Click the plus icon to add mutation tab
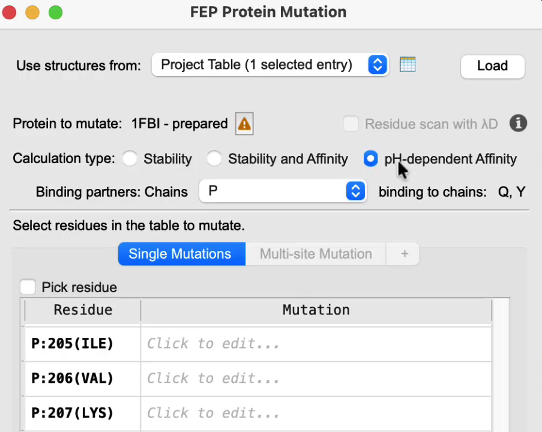This screenshot has width=542, height=432. tap(405, 254)
